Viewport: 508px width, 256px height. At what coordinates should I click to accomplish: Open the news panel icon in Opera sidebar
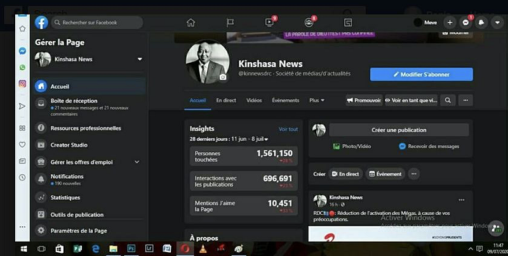[x=22, y=161]
